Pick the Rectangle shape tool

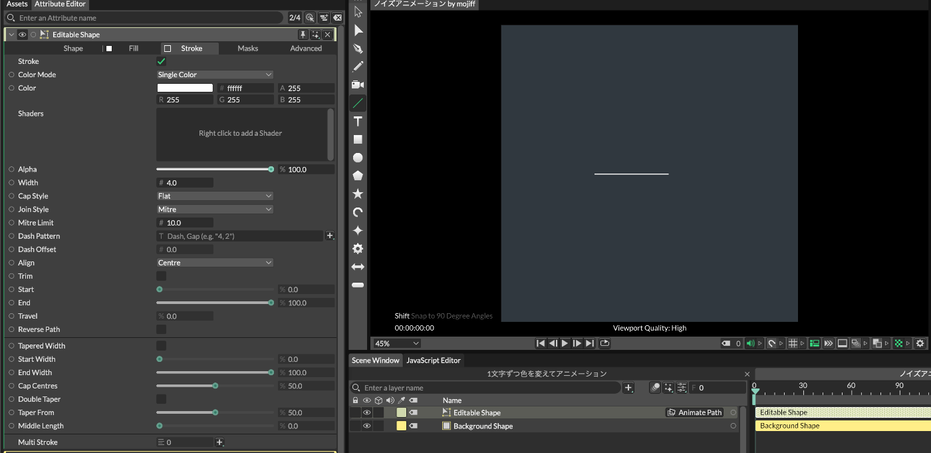tap(358, 140)
